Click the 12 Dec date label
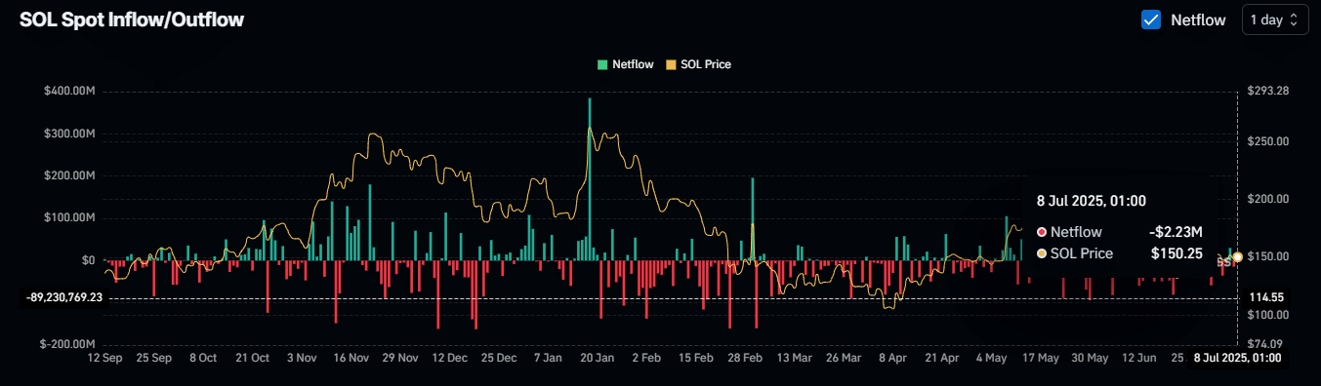 pos(449,359)
